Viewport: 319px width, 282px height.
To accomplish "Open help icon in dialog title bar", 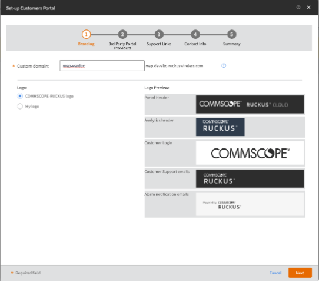I will 298,8.
